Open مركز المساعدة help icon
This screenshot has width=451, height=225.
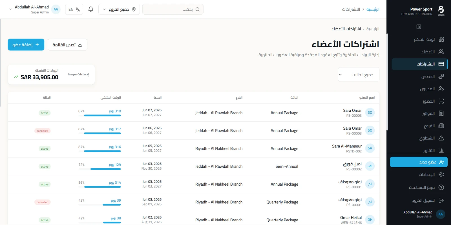[441, 187]
